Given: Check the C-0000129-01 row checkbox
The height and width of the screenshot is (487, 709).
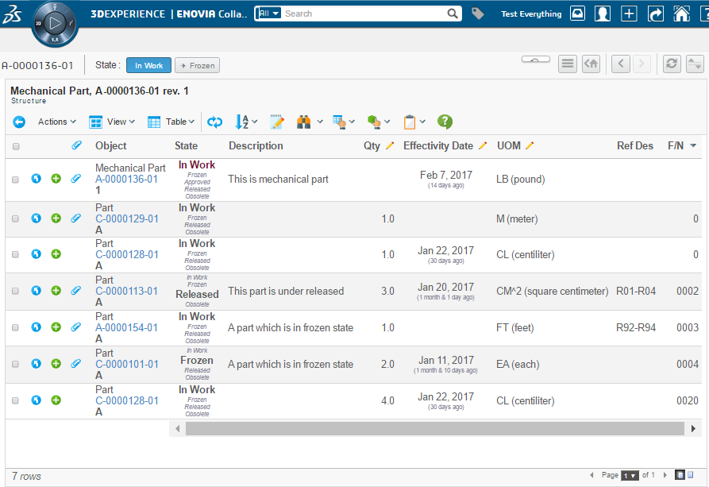Looking at the screenshot, I should point(16,218).
